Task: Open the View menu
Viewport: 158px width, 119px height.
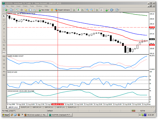Action: (x=12, y=6)
